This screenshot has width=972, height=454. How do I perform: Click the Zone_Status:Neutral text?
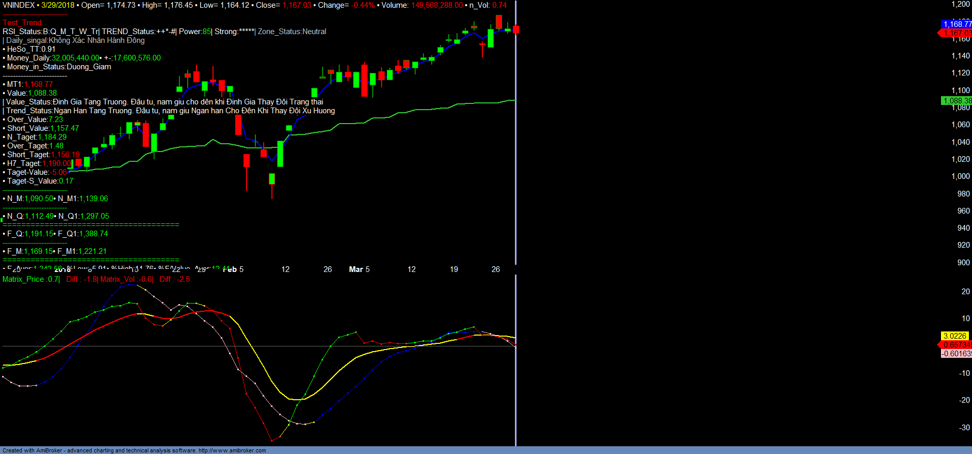292,32
